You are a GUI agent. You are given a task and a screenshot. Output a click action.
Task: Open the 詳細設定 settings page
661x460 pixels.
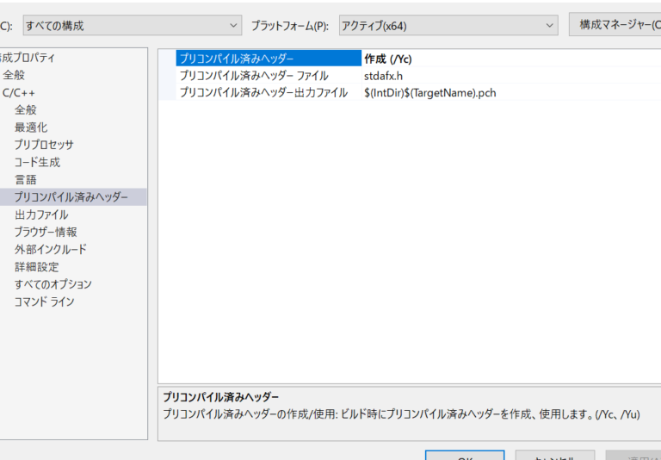[37, 267]
